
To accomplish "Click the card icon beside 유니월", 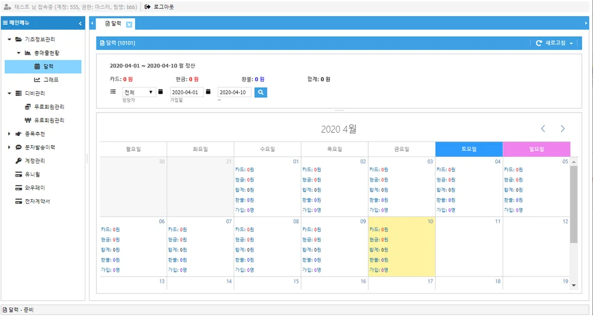I will tap(18, 175).
